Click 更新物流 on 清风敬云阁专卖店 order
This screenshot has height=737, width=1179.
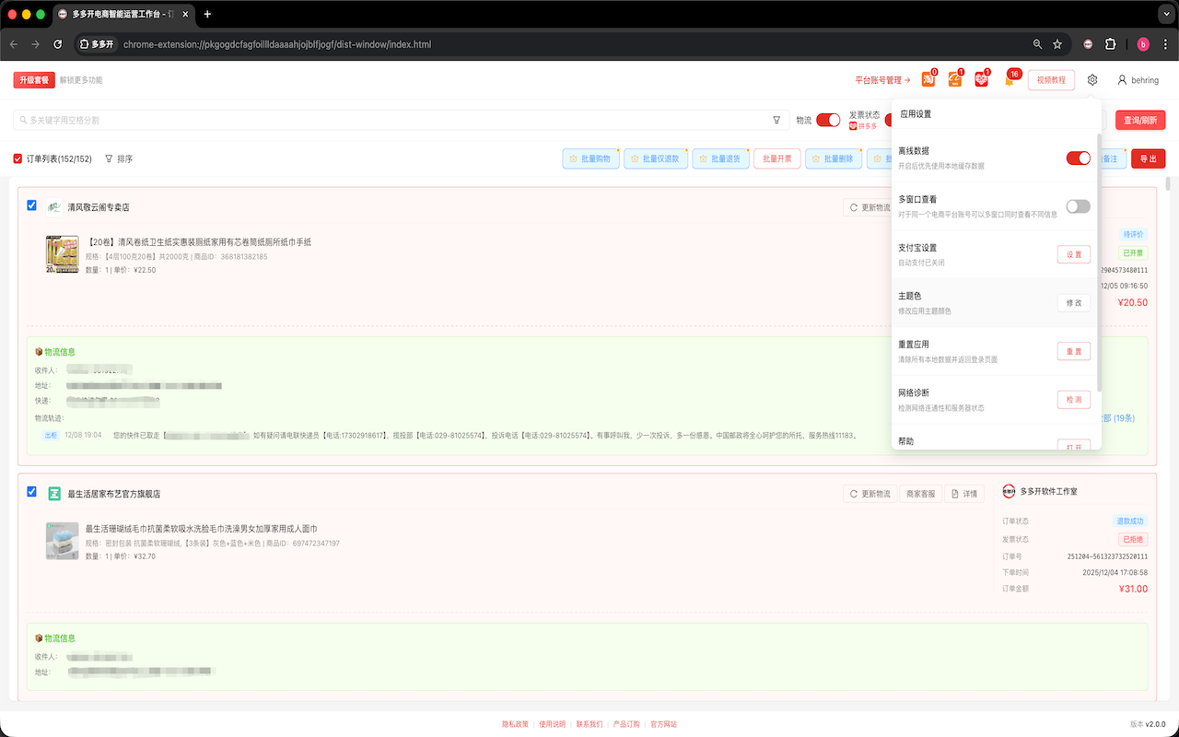[x=867, y=208]
